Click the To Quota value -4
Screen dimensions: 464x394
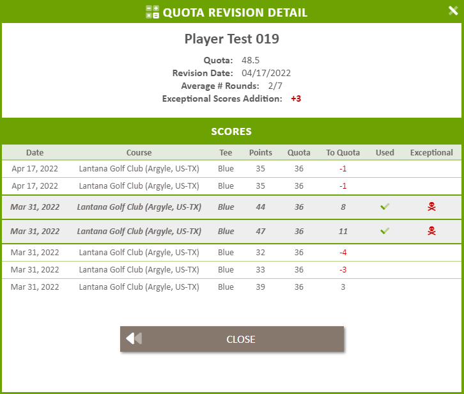pos(343,253)
